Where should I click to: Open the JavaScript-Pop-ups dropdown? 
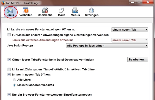[107, 46]
